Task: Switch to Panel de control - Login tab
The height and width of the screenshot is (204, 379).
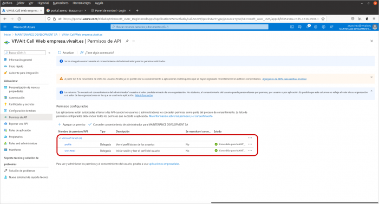Action: pos(110,11)
